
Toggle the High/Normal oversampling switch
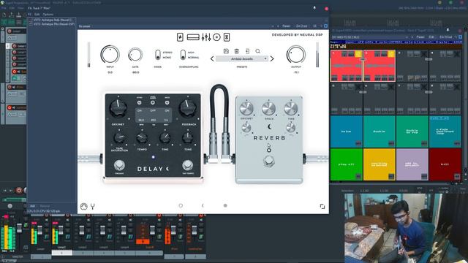coord(183,55)
